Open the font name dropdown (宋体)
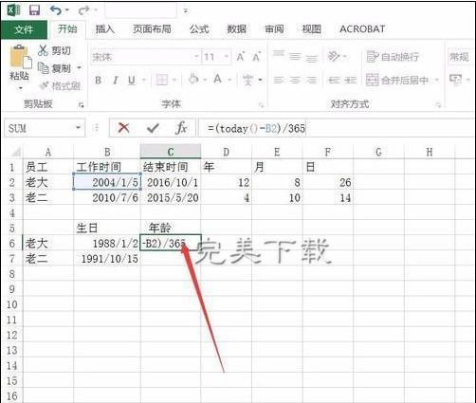The height and width of the screenshot is (403, 476). (x=196, y=57)
